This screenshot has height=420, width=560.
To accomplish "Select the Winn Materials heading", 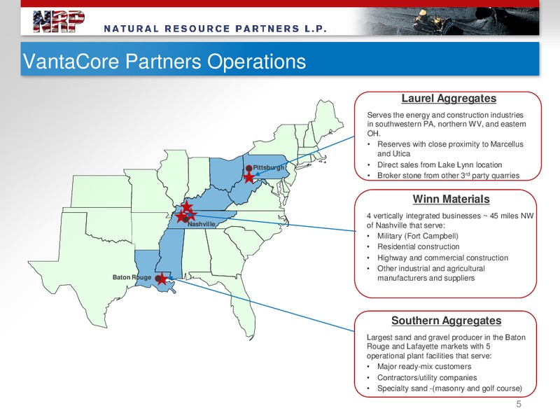I will pos(451,199).
